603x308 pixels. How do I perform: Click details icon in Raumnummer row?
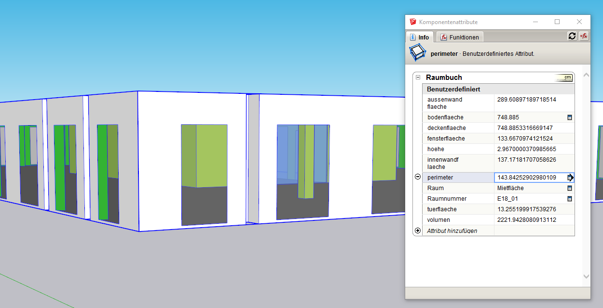coord(569,199)
